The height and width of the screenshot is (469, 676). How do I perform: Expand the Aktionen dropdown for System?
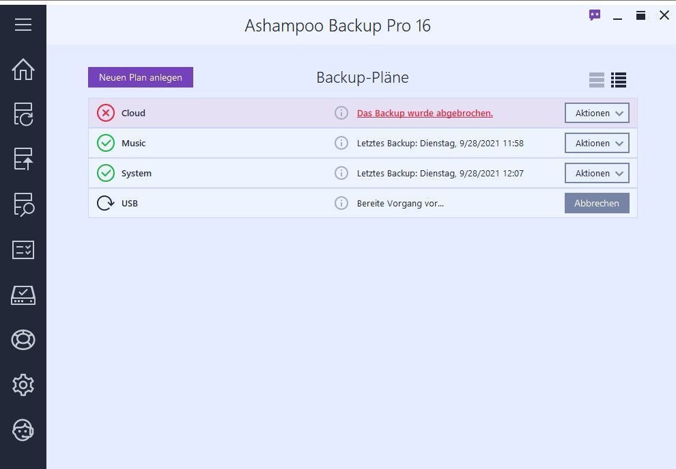(x=597, y=173)
